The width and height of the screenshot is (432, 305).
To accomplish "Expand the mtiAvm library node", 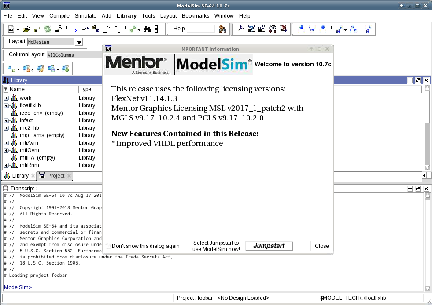I will 6,143.
